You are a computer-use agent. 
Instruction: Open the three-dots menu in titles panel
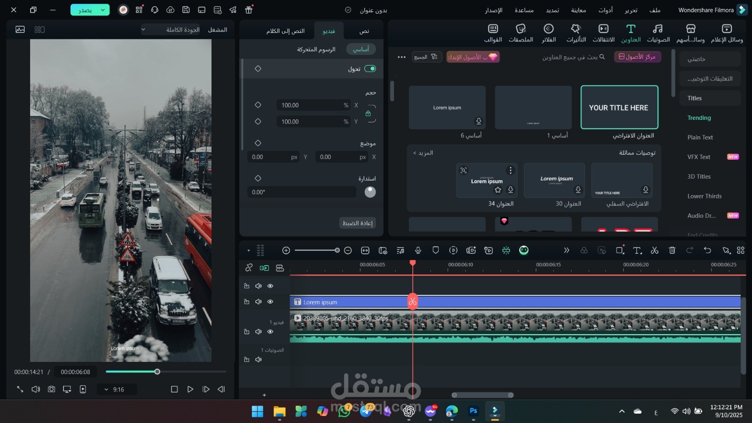click(401, 57)
